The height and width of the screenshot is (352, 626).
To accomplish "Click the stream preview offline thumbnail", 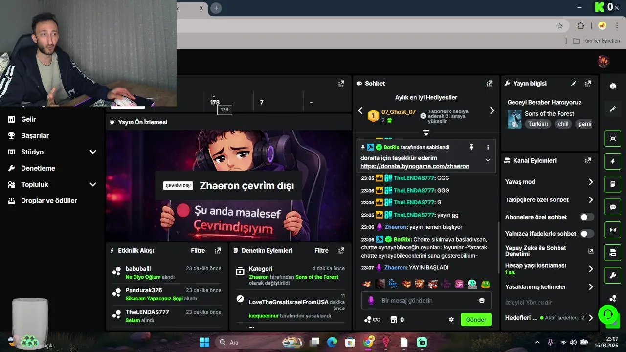I will tap(229, 186).
